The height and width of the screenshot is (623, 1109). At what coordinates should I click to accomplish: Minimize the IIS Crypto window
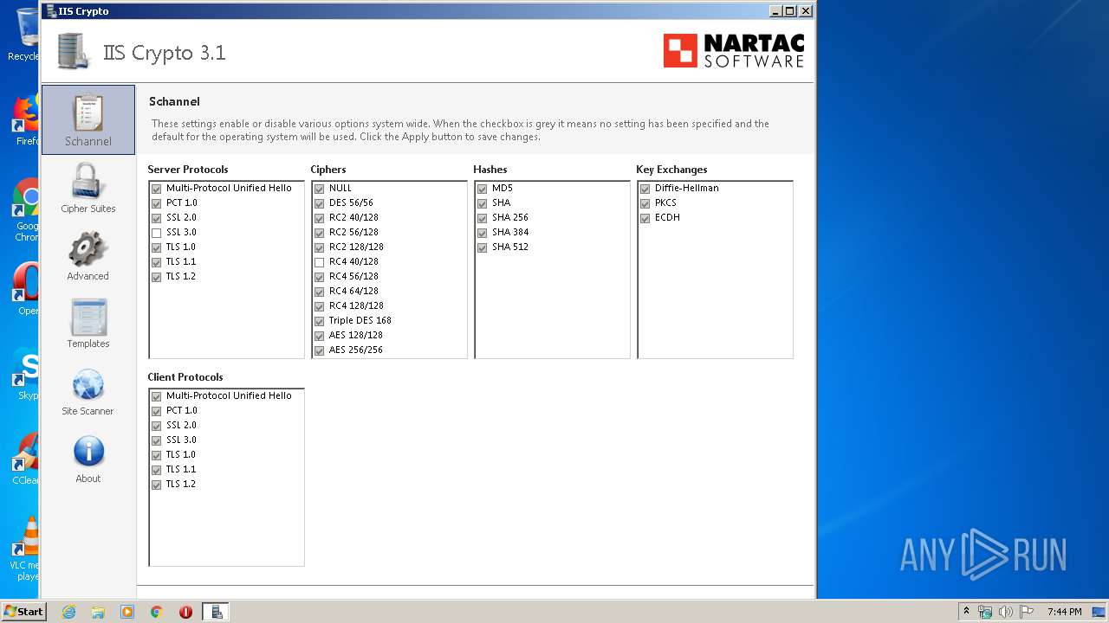(775, 11)
